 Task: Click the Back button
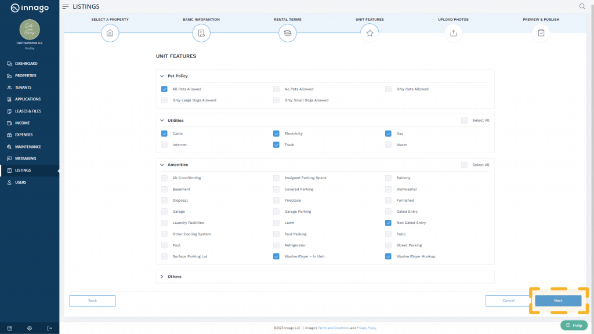tap(92, 300)
